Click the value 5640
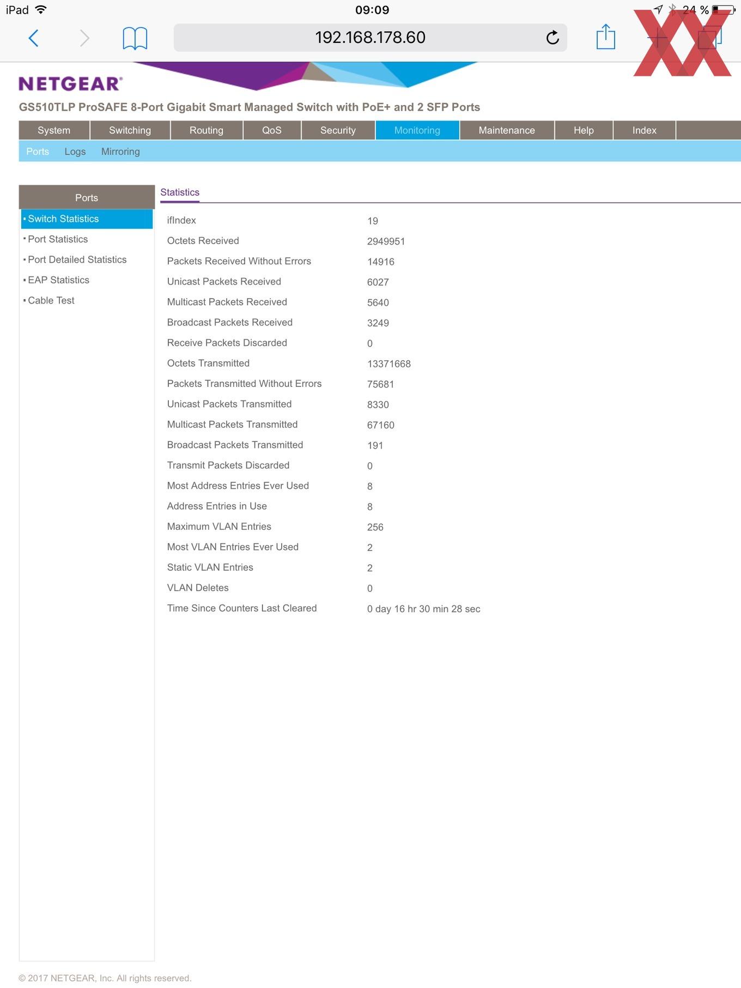This screenshot has width=741, height=988. tap(378, 302)
